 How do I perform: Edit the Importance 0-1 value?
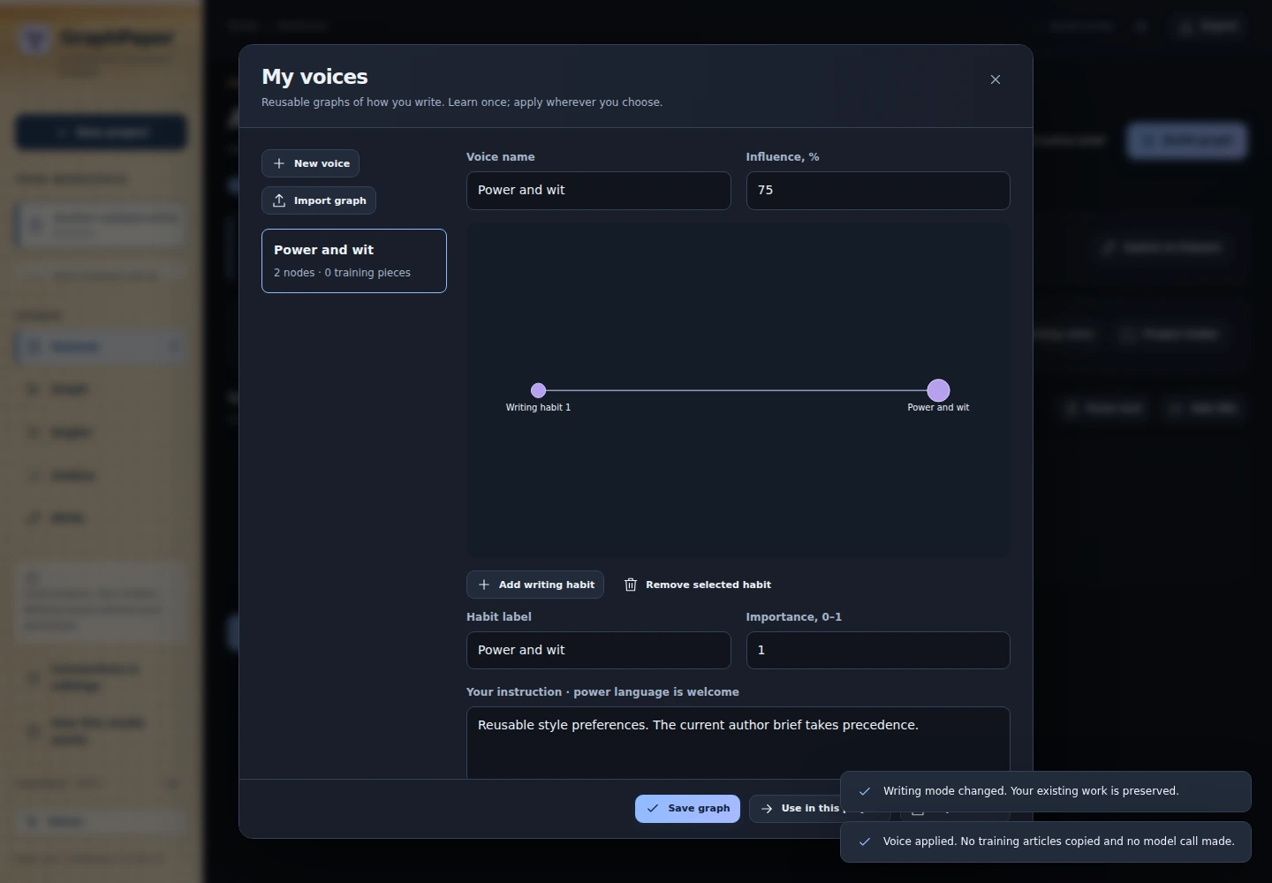pos(878,651)
